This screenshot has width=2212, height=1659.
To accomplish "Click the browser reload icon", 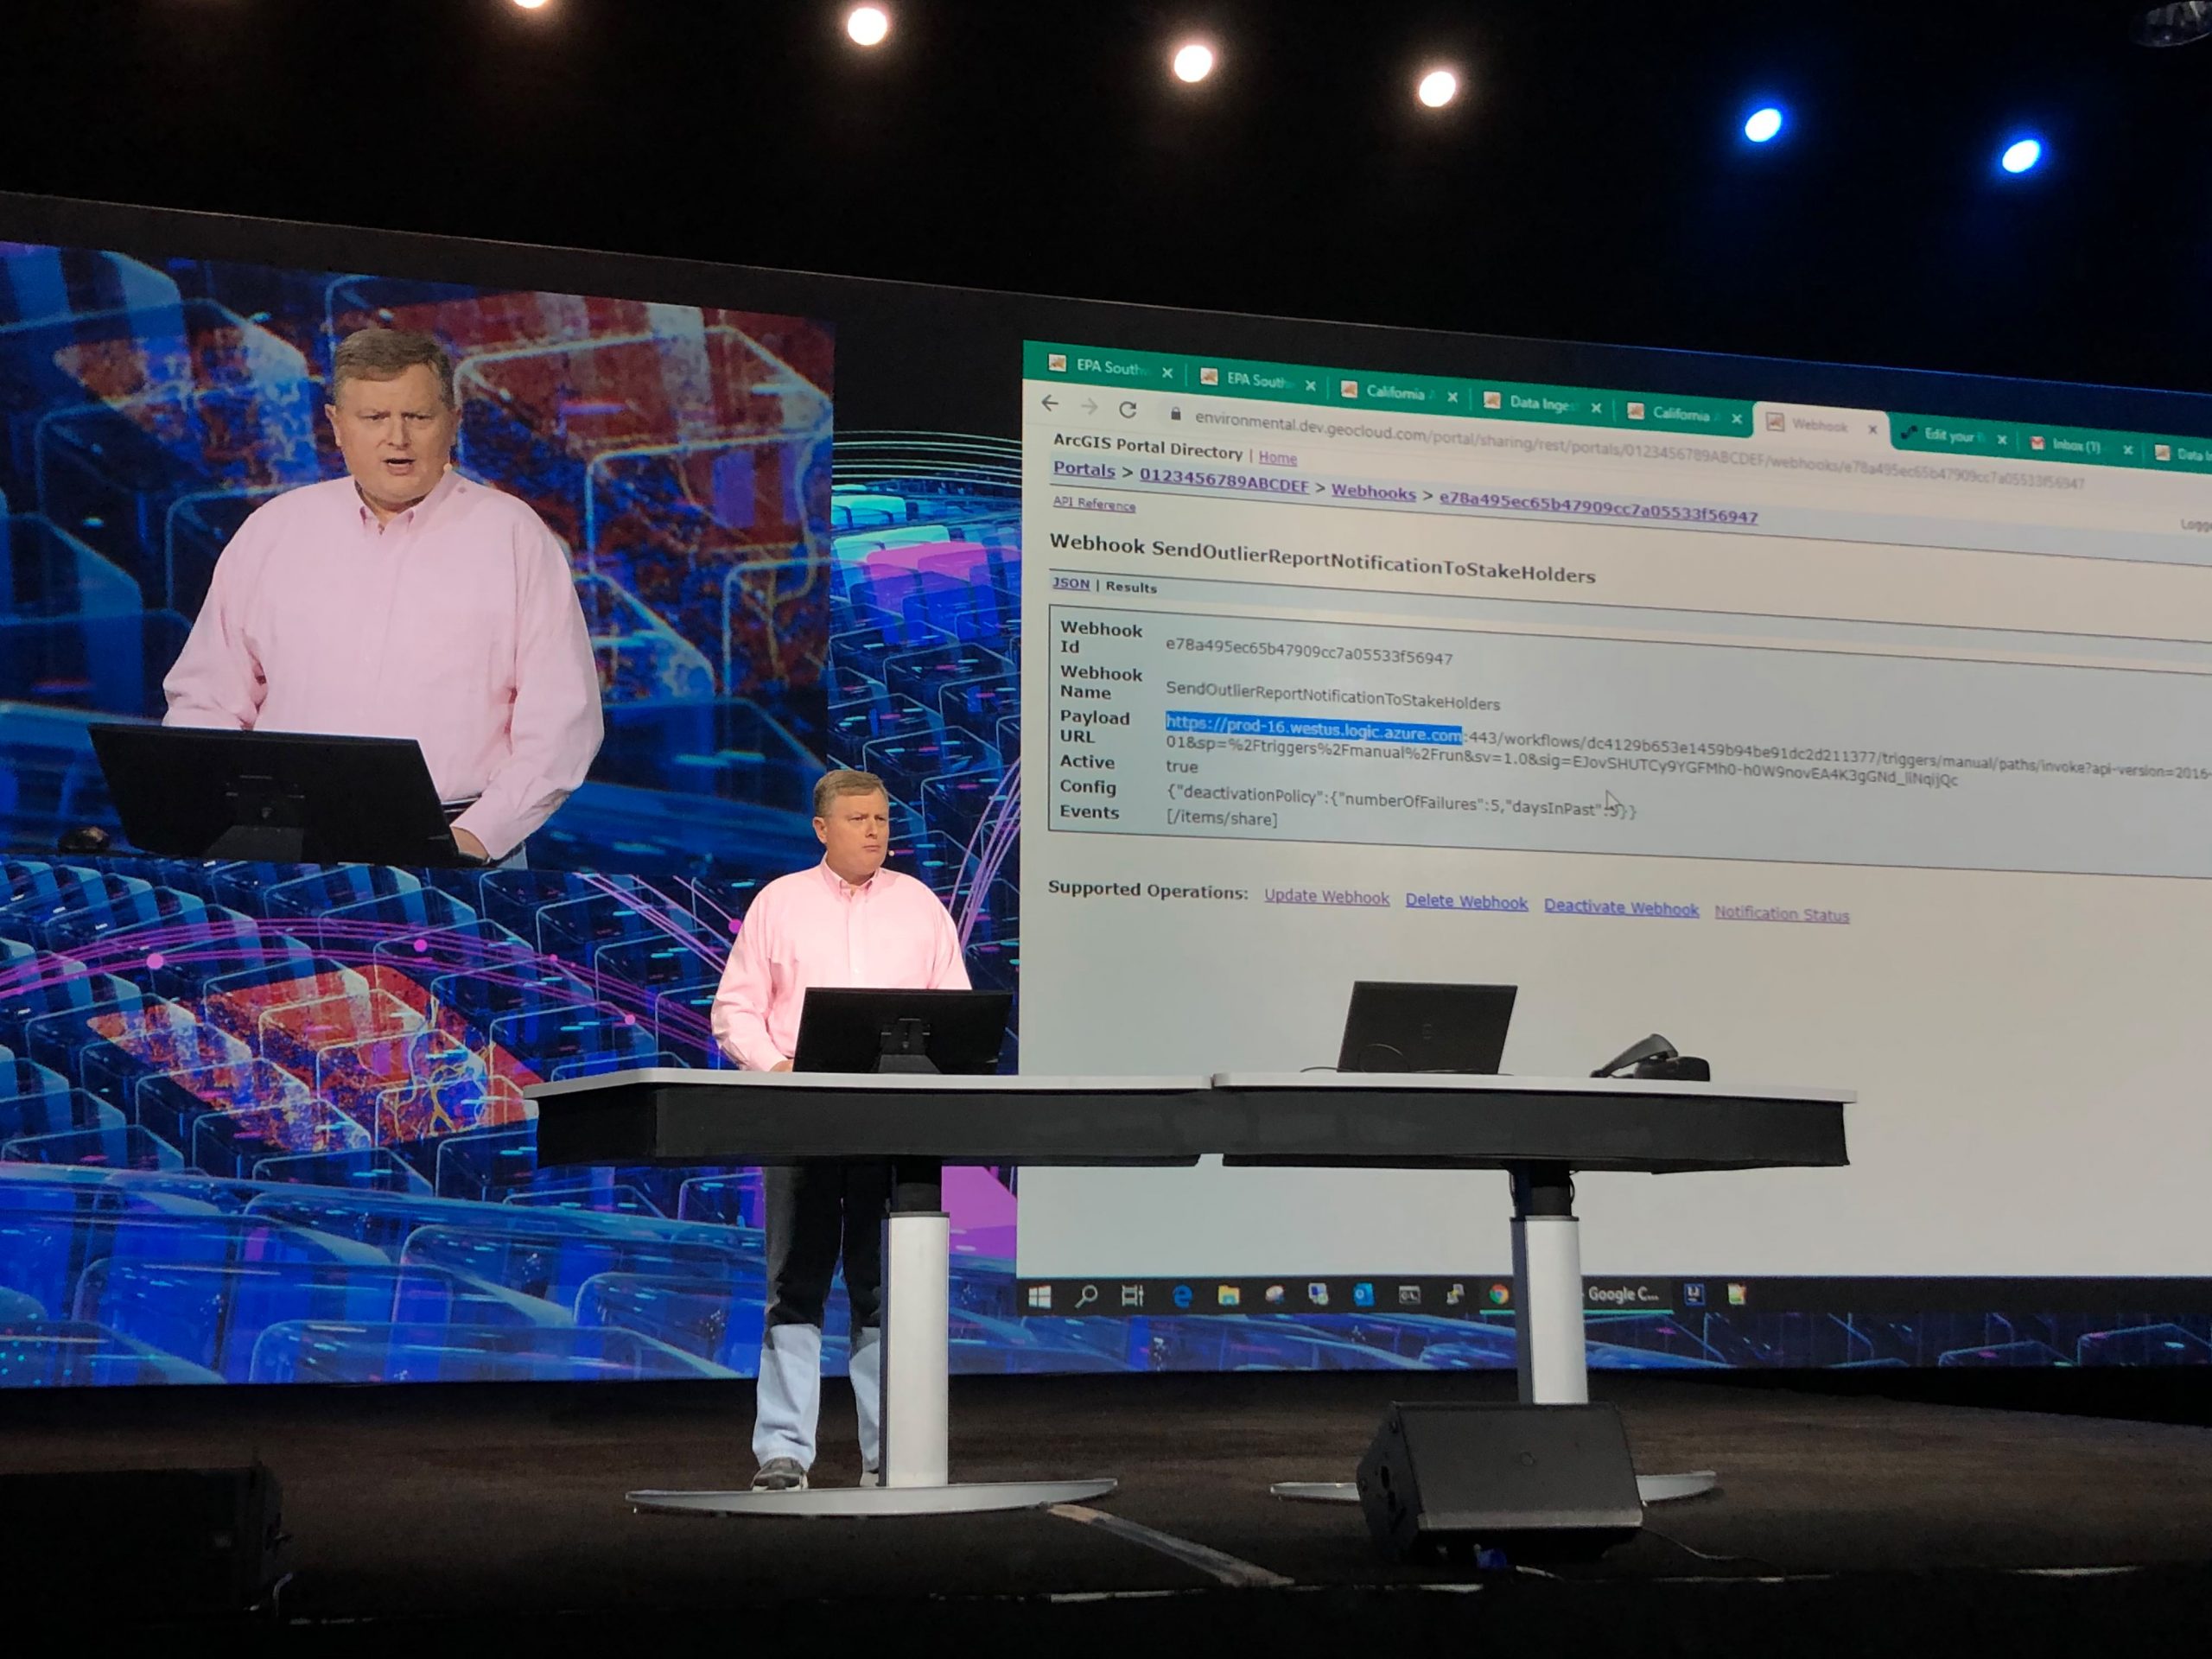I will click(1128, 409).
